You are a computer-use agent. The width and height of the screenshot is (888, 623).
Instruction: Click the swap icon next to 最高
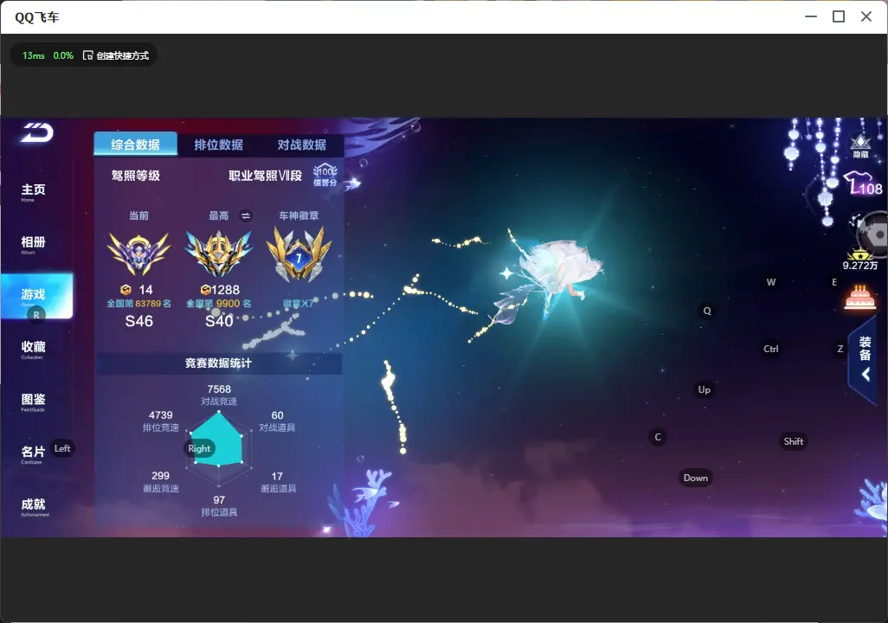click(x=246, y=215)
